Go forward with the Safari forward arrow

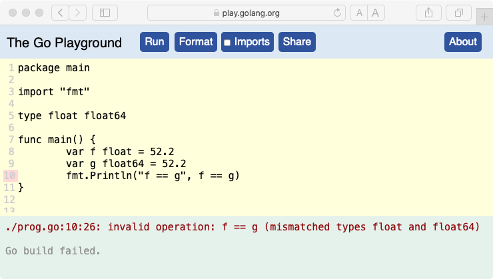[x=78, y=13]
